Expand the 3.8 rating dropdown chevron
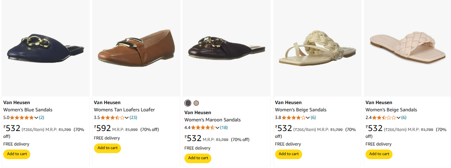The image size is (451, 168). tap(308, 117)
